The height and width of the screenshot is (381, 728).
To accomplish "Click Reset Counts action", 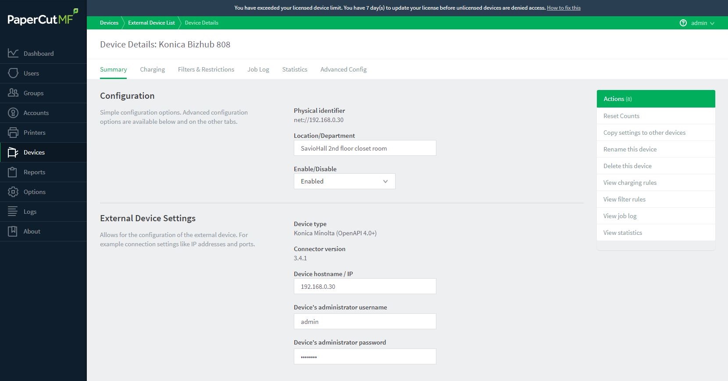I will pos(656,116).
